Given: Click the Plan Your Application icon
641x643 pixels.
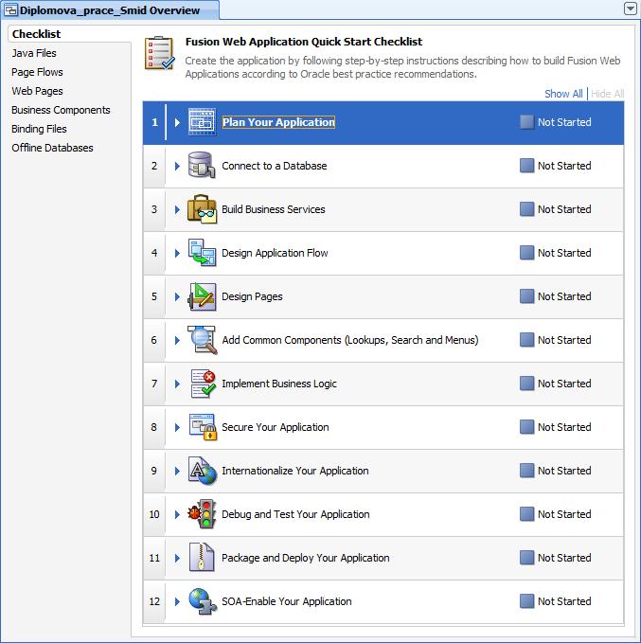Looking at the screenshot, I should [x=203, y=122].
